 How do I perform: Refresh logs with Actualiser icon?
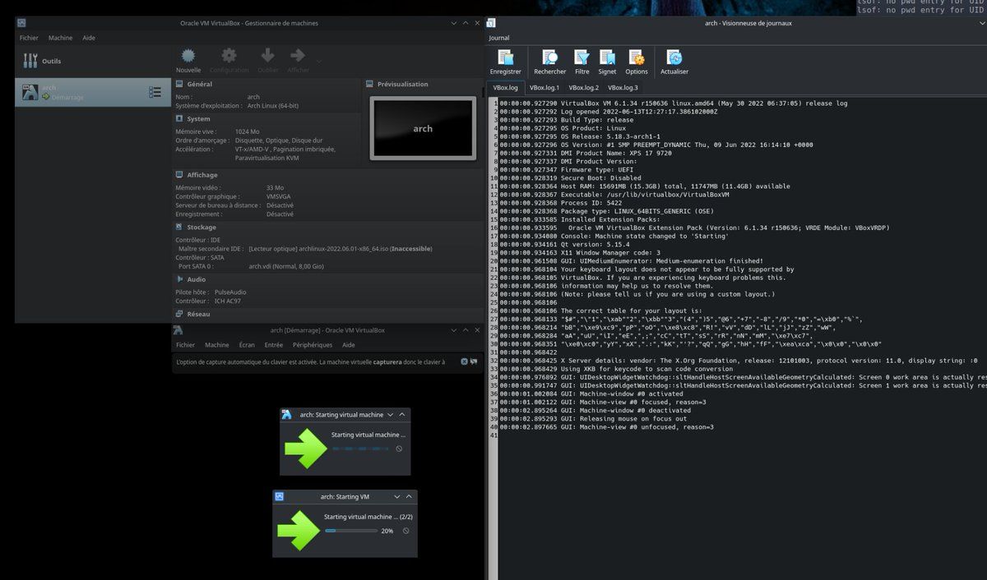[674, 58]
